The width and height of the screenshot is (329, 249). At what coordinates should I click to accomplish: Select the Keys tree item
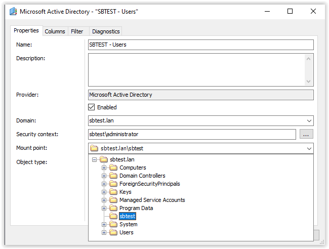pyautogui.click(x=125, y=192)
